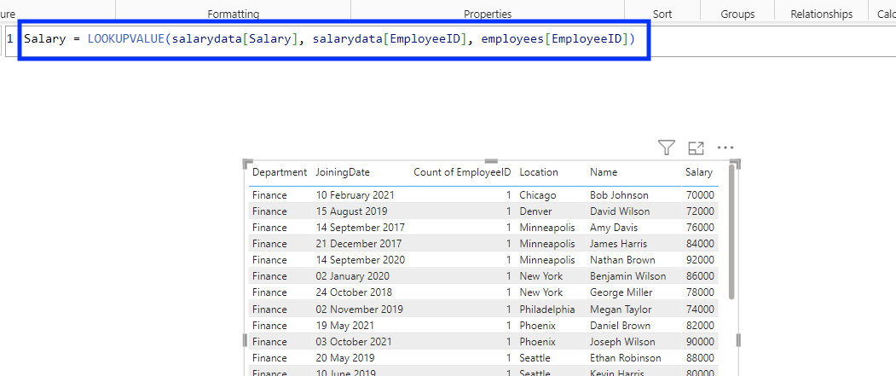Open Focus mode for the table visual
896x376 pixels.
coord(696,148)
